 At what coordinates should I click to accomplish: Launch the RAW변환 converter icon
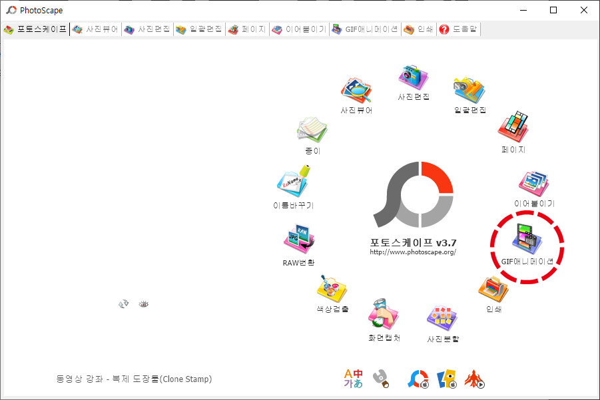pos(299,240)
